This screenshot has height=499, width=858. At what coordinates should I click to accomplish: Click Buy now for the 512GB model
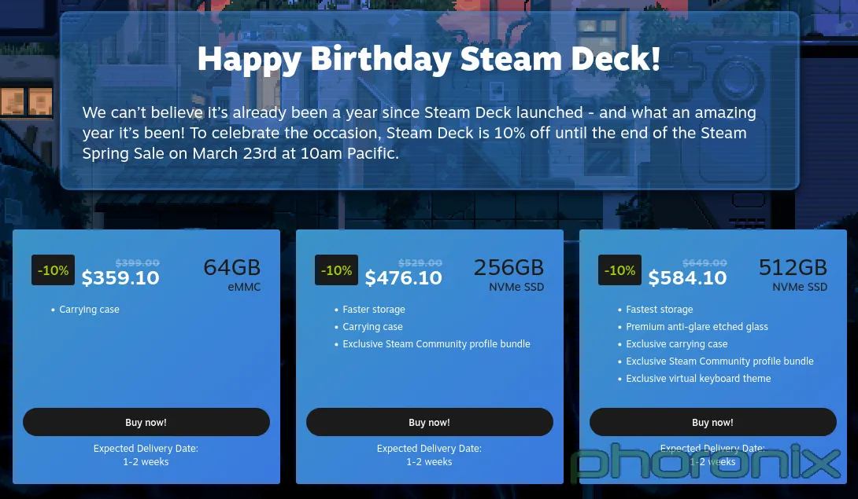click(713, 422)
